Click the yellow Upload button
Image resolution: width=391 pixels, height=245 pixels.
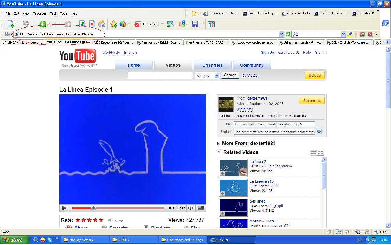pos(314,75)
